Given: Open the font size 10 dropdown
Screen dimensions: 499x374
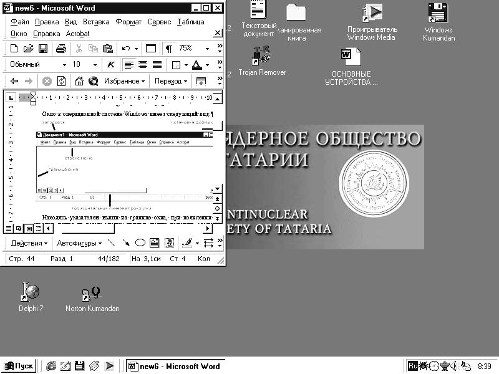Looking at the screenshot, I should click(95, 65).
